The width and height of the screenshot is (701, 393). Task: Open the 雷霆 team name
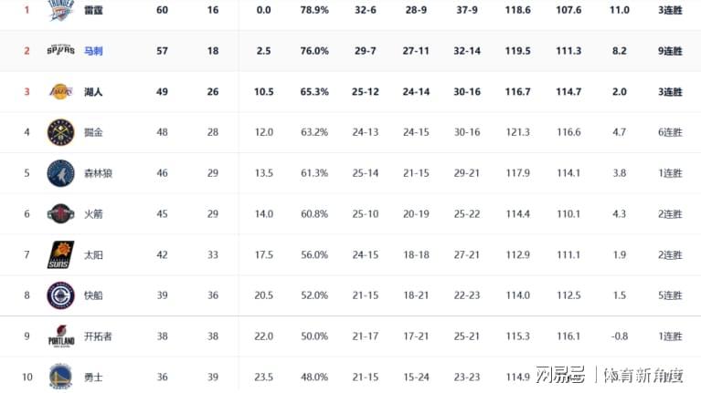point(93,10)
